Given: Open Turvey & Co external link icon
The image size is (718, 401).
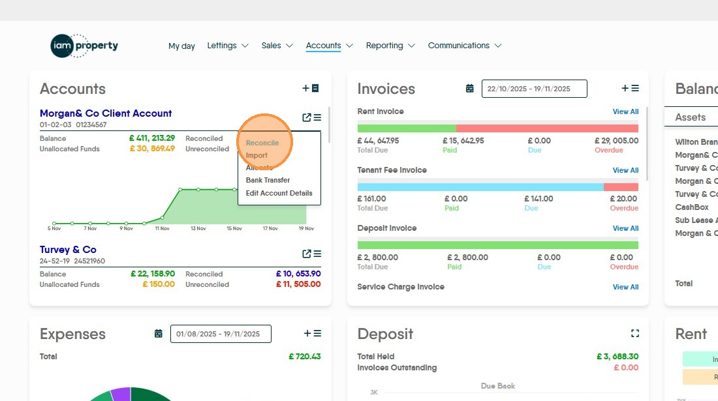Looking at the screenshot, I should 307,254.
